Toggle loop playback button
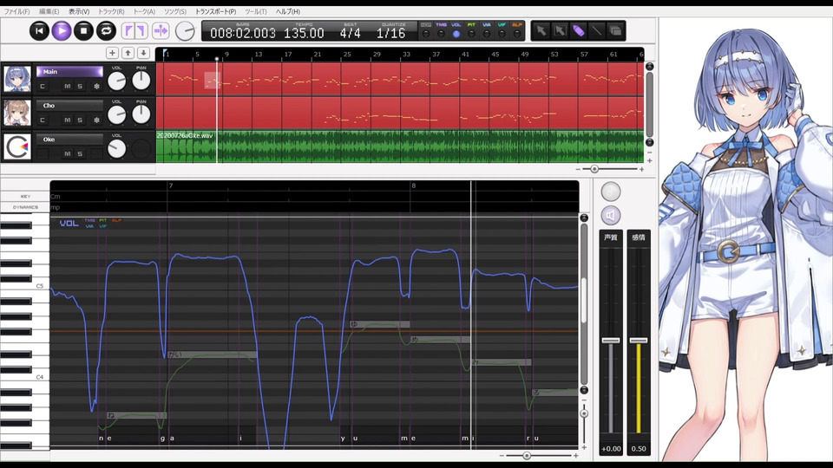The width and height of the screenshot is (833, 468). [x=106, y=31]
